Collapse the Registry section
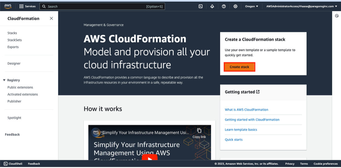The image size is (341, 168). (x=4, y=80)
